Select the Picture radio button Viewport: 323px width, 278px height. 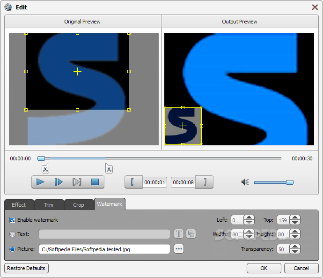click(x=12, y=249)
